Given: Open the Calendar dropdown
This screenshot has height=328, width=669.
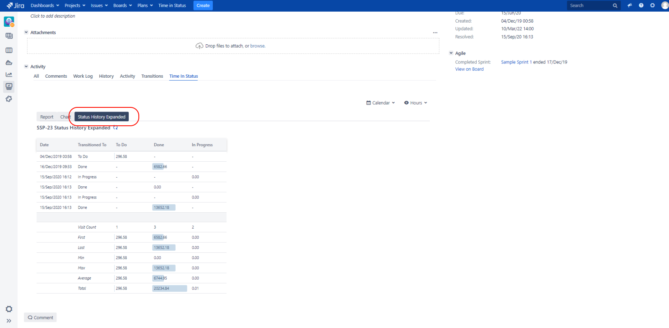Looking at the screenshot, I should tap(380, 103).
